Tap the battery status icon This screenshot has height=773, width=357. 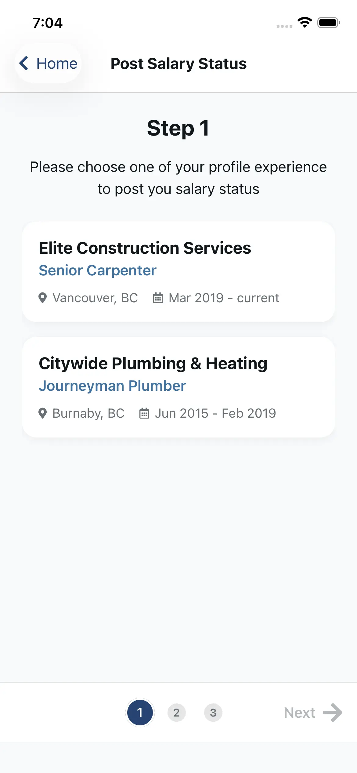coord(329,23)
